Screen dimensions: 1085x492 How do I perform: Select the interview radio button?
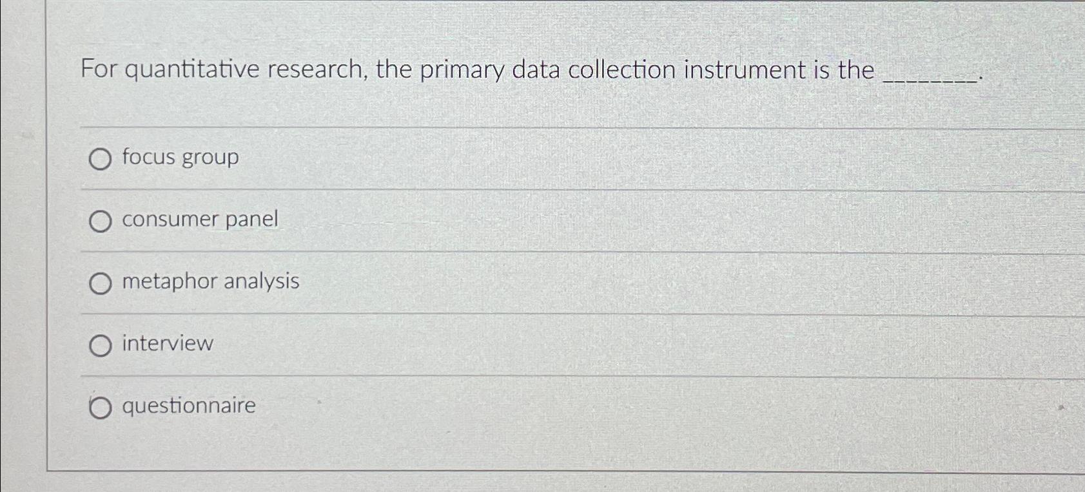point(101,344)
